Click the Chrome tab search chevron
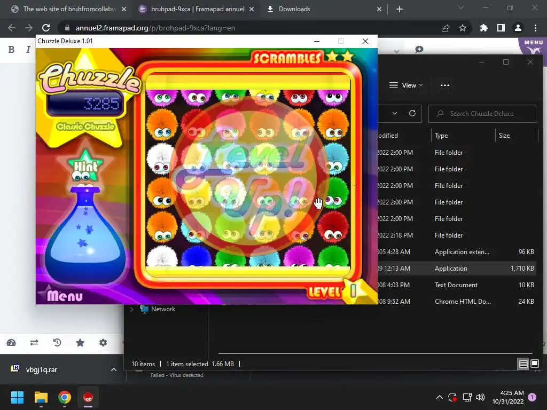 461,7
